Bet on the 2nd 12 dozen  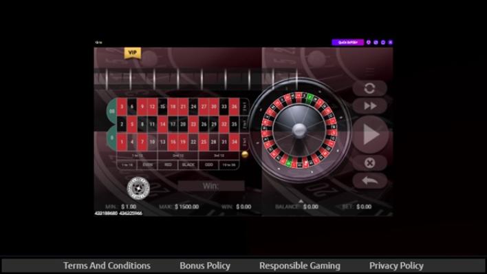[178, 156]
